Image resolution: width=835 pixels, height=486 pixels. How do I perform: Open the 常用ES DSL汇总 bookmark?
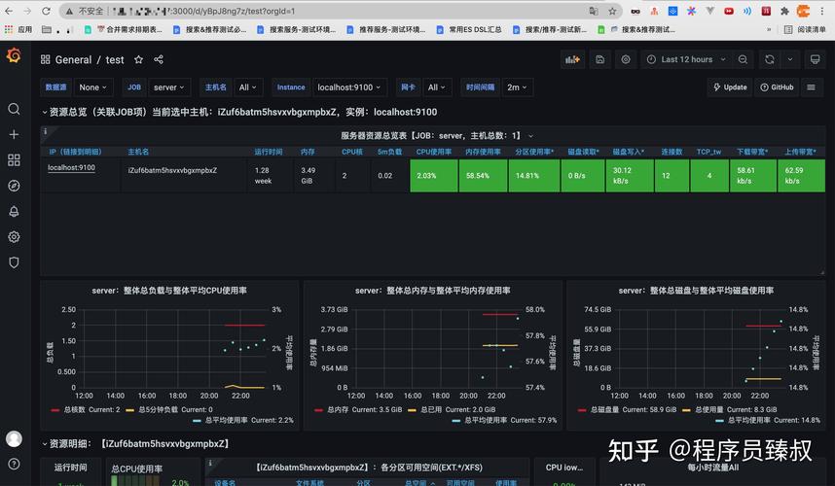tap(469, 30)
